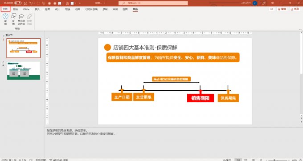Open the comments speech bubble icon

click(272, 9)
